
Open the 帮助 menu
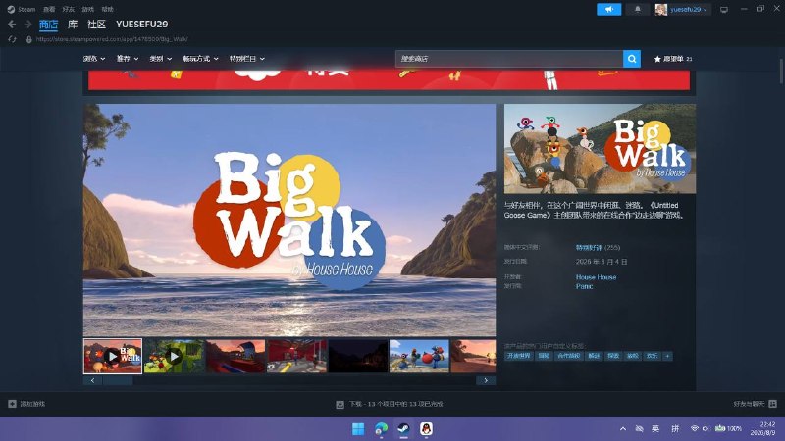click(x=107, y=9)
